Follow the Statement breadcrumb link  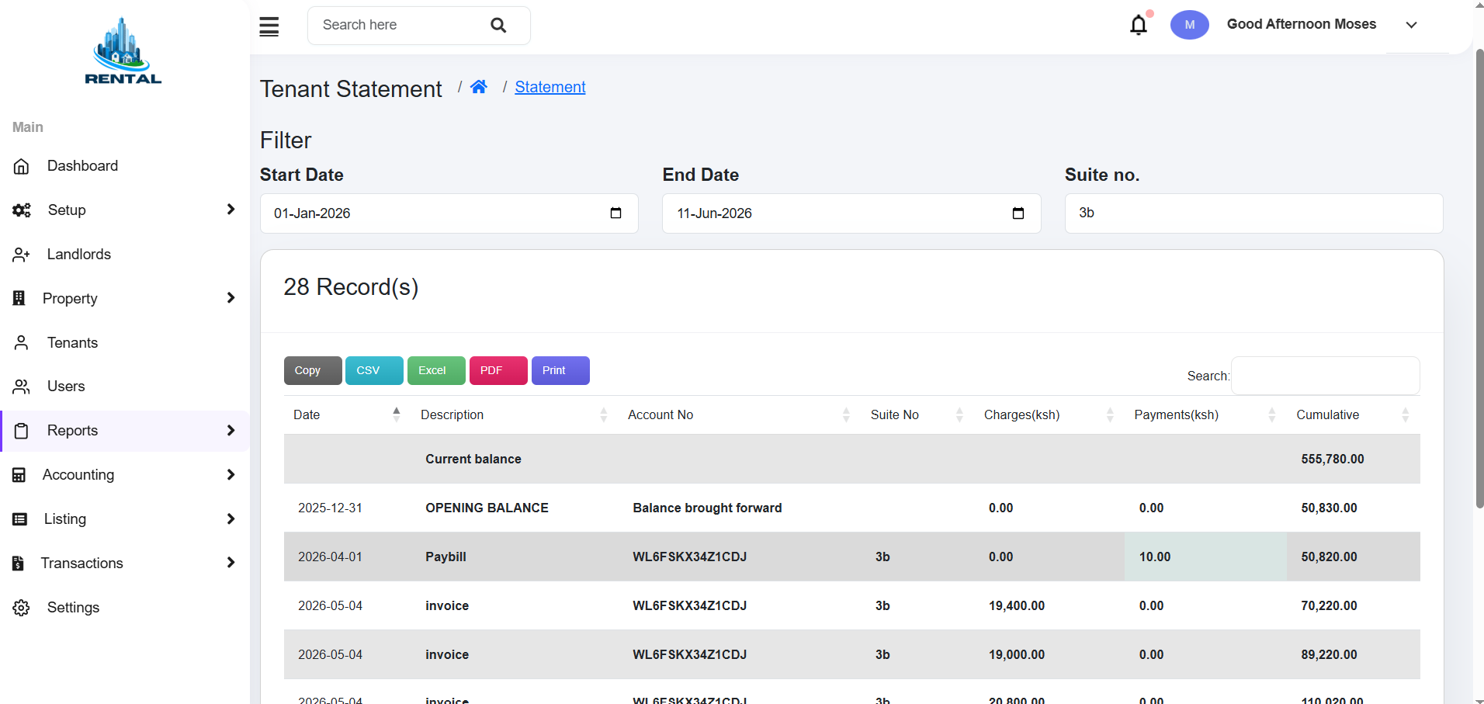coord(550,87)
